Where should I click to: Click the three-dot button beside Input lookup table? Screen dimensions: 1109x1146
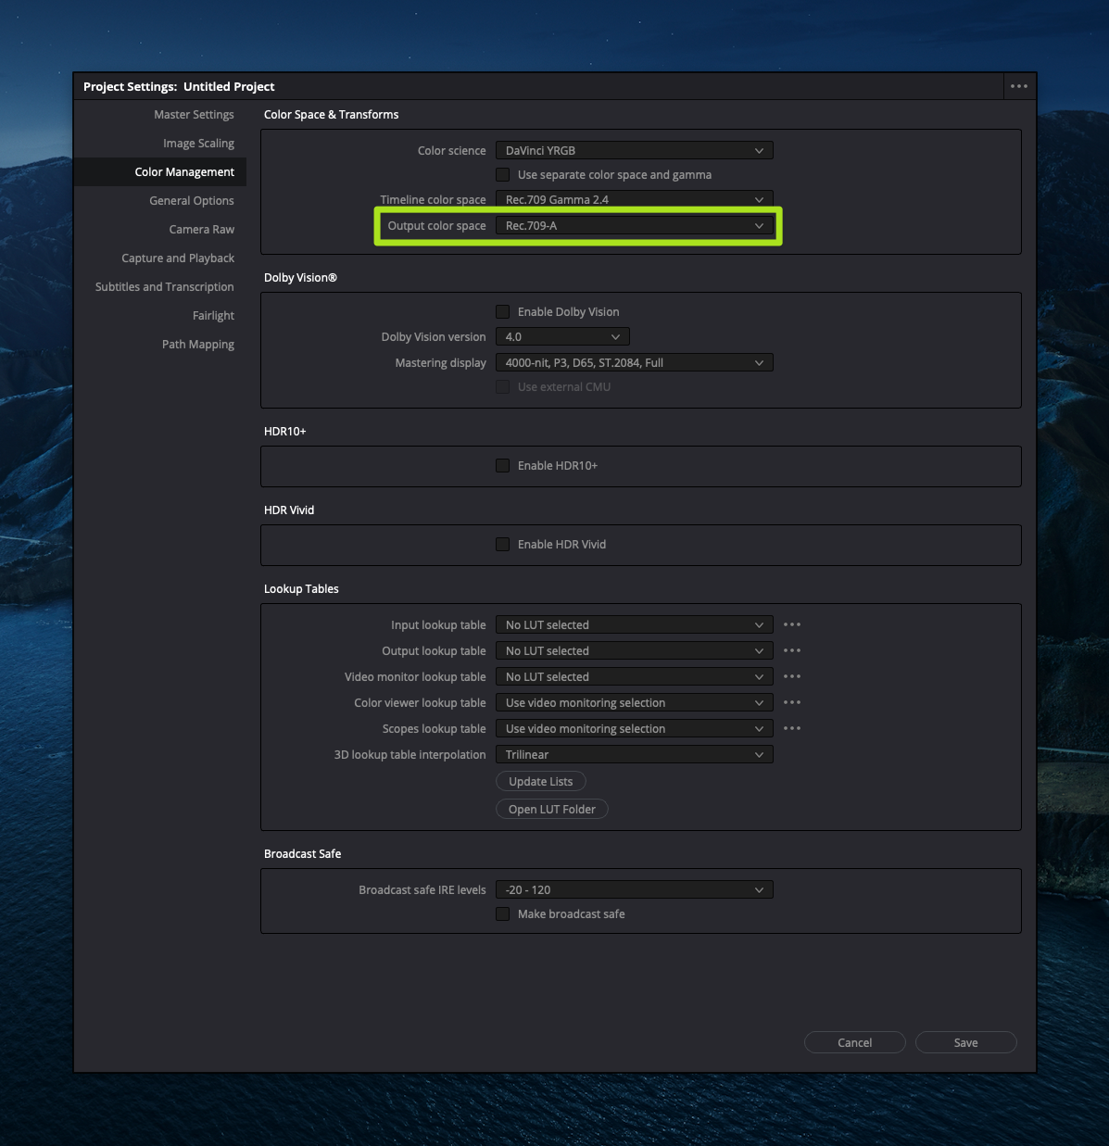792,624
